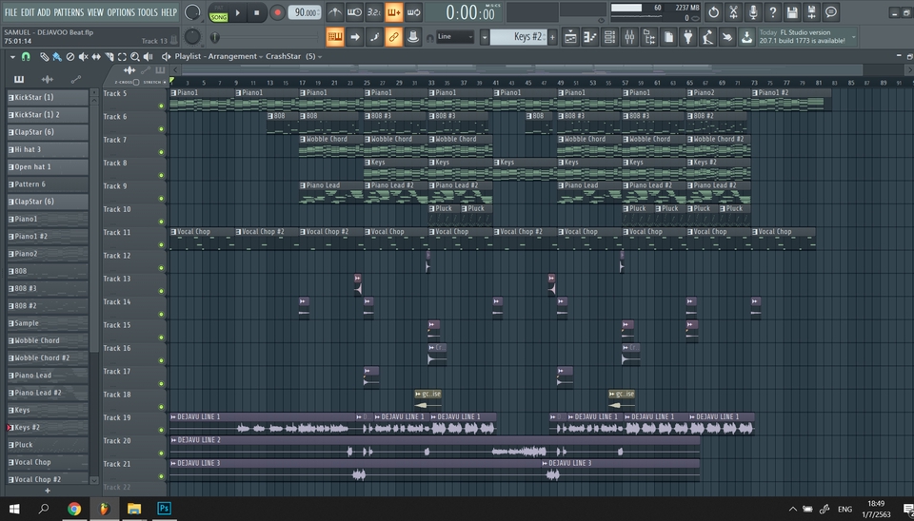Open the tempo tapper icon
Screen dimensions: 914x521
point(707,37)
